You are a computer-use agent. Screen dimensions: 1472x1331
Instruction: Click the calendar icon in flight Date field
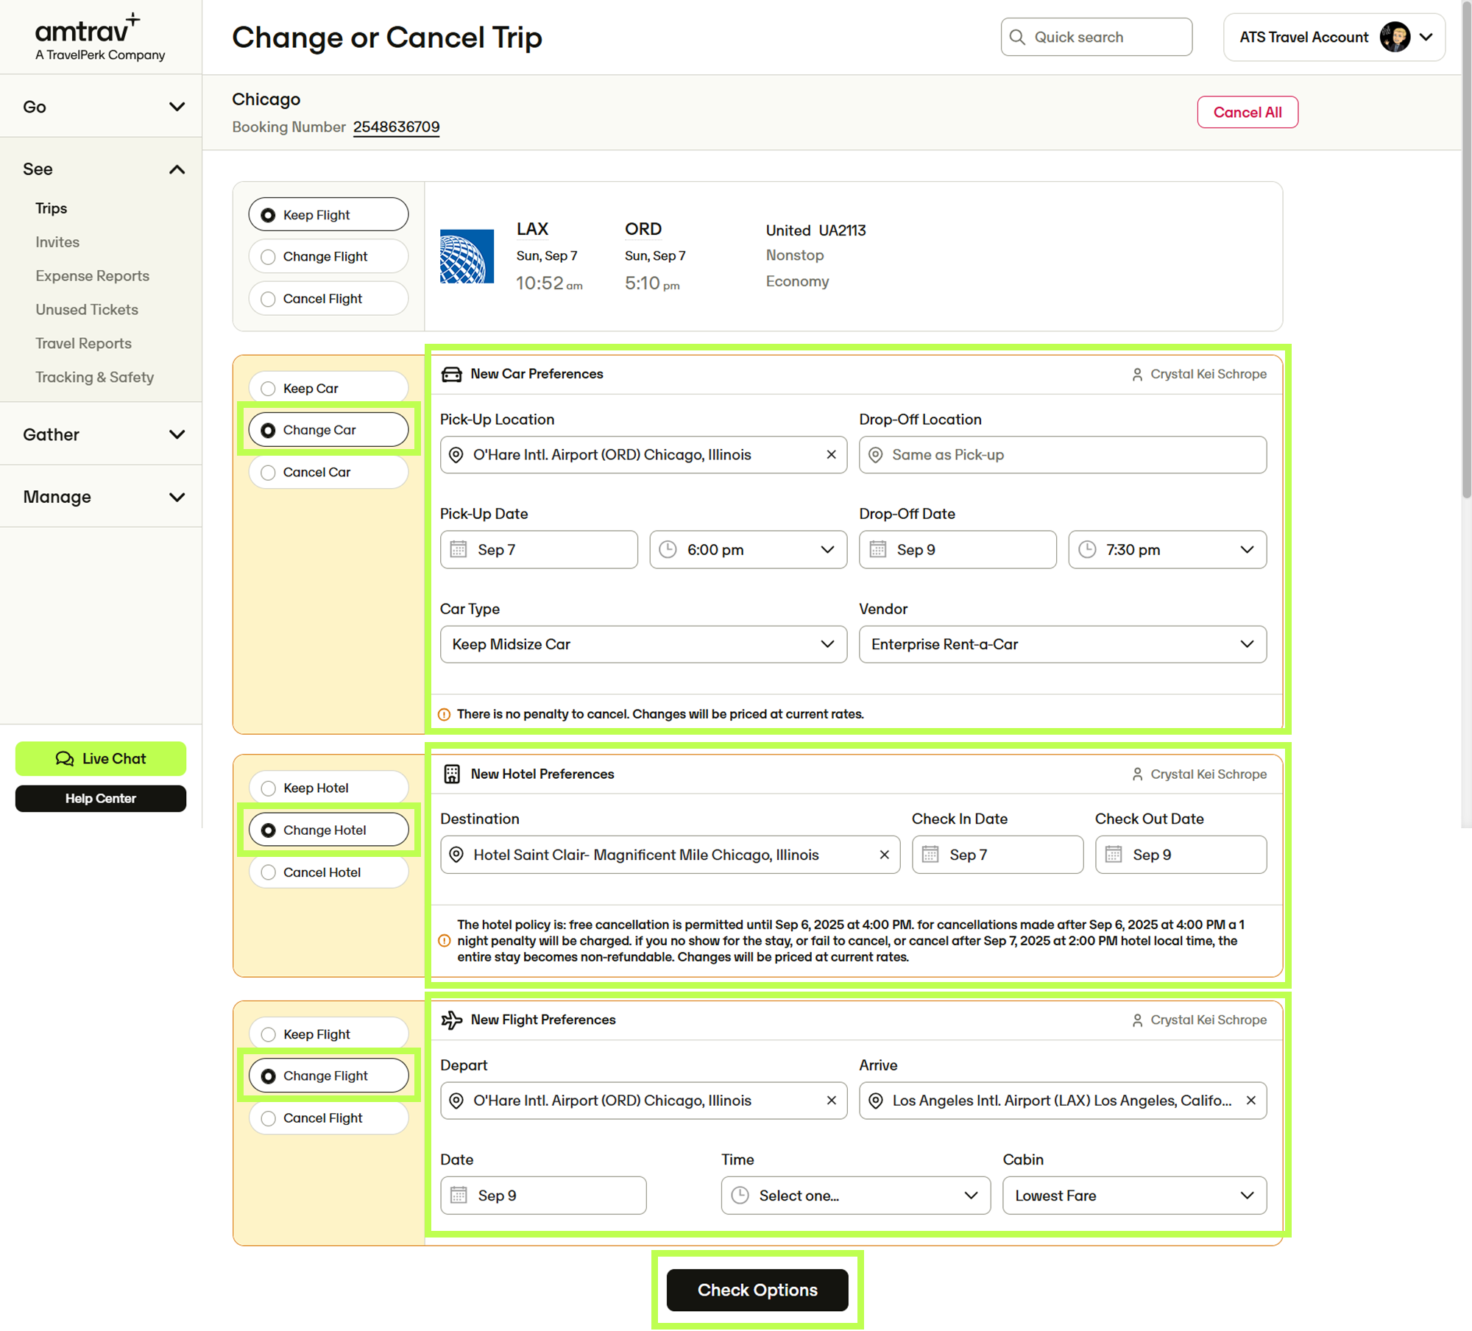click(459, 1195)
